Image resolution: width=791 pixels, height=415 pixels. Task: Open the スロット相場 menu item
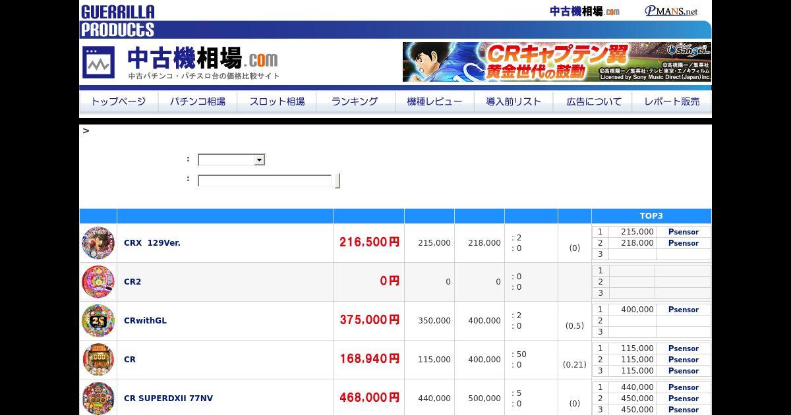(277, 101)
